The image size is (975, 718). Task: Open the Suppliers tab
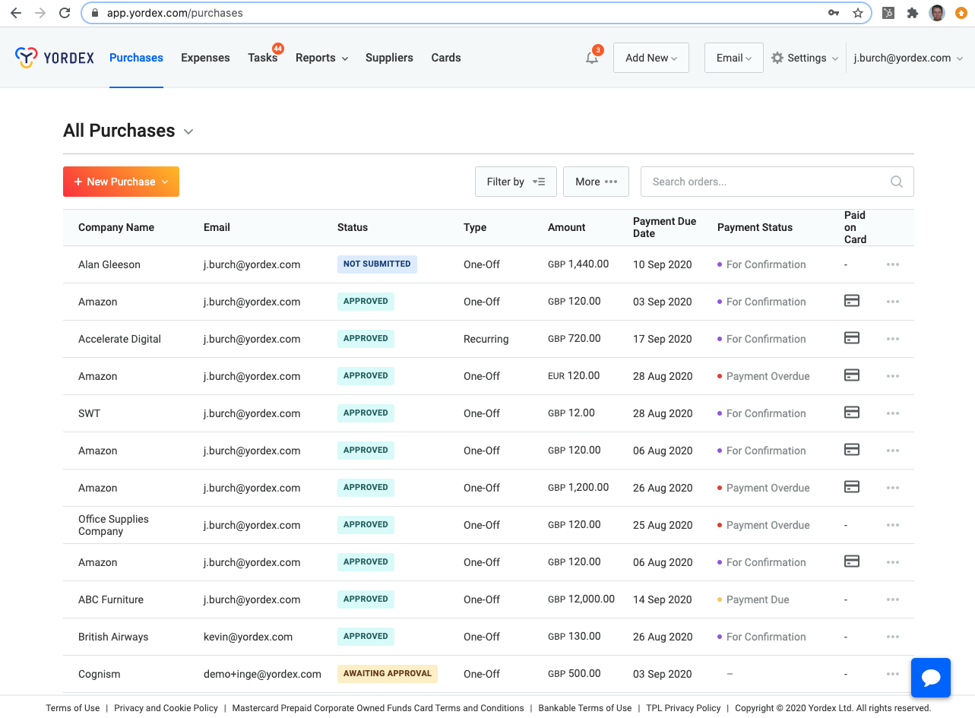(x=389, y=58)
